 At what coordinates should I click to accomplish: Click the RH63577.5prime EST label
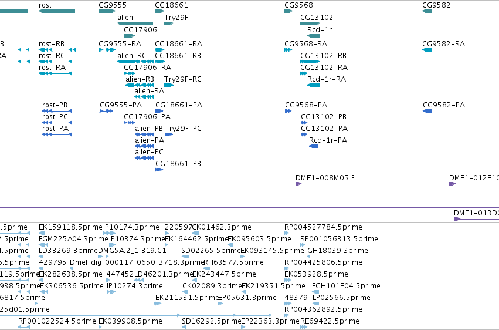[233, 263]
